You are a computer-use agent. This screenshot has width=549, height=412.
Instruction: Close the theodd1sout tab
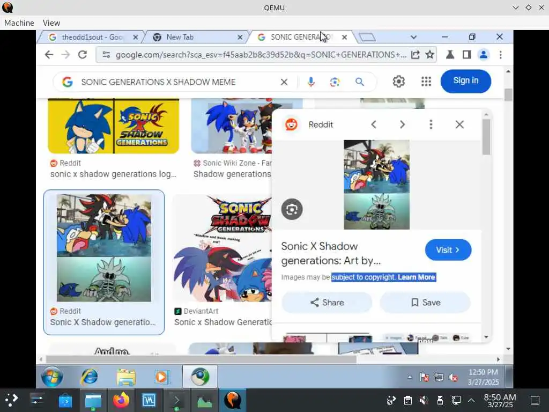[x=136, y=37]
